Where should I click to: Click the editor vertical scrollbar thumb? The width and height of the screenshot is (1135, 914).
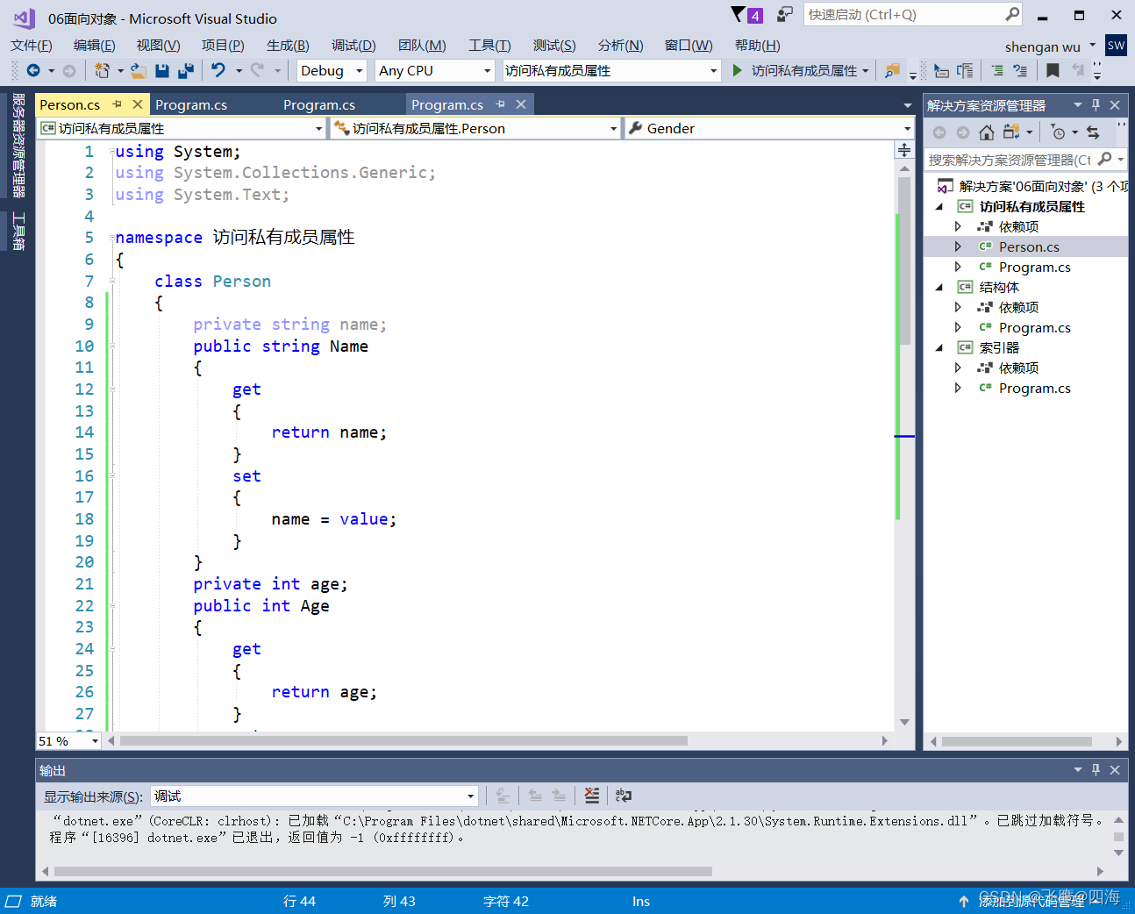(904, 261)
